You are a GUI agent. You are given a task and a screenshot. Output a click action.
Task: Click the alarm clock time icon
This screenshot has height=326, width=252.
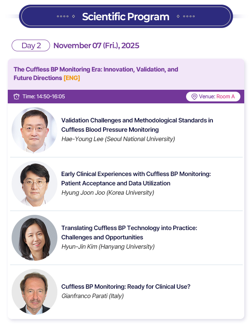coord(16,97)
